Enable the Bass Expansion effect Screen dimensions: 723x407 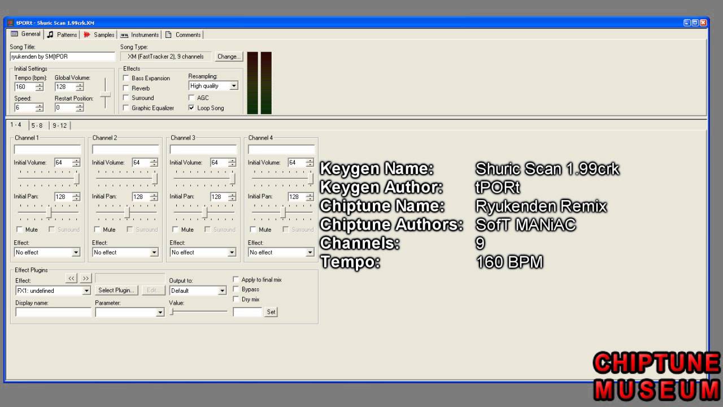(x=126, y=79)
